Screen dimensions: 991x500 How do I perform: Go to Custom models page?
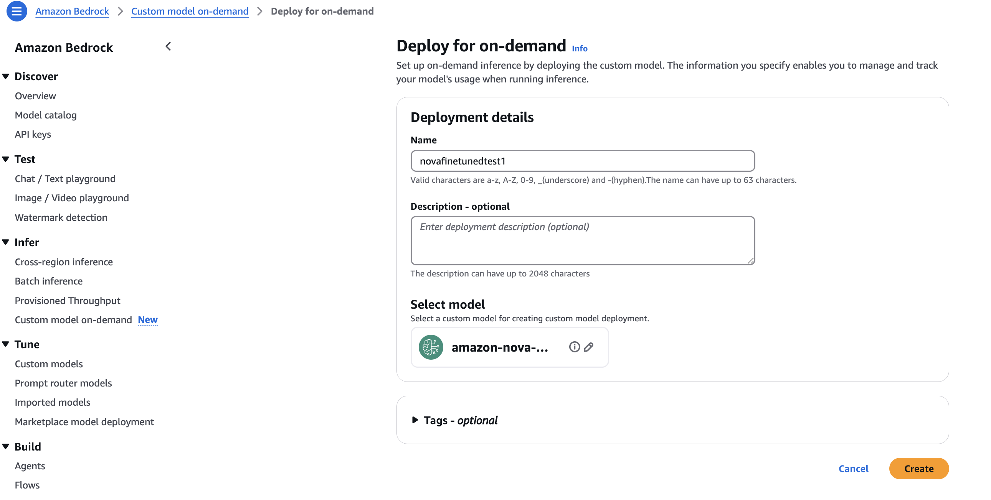(x=49, y=364)
